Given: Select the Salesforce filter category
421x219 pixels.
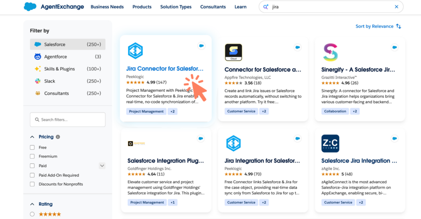Looking at the screenshot, I should (x=68, y=44).
